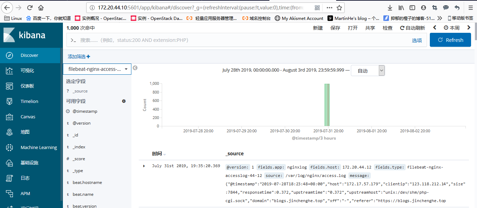Open the Timelion icon in sidebar
The height and width of the screenshot is (208, 477).
coord(10,102)
